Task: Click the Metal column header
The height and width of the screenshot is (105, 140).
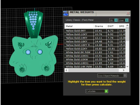Action: click(79, 26)
